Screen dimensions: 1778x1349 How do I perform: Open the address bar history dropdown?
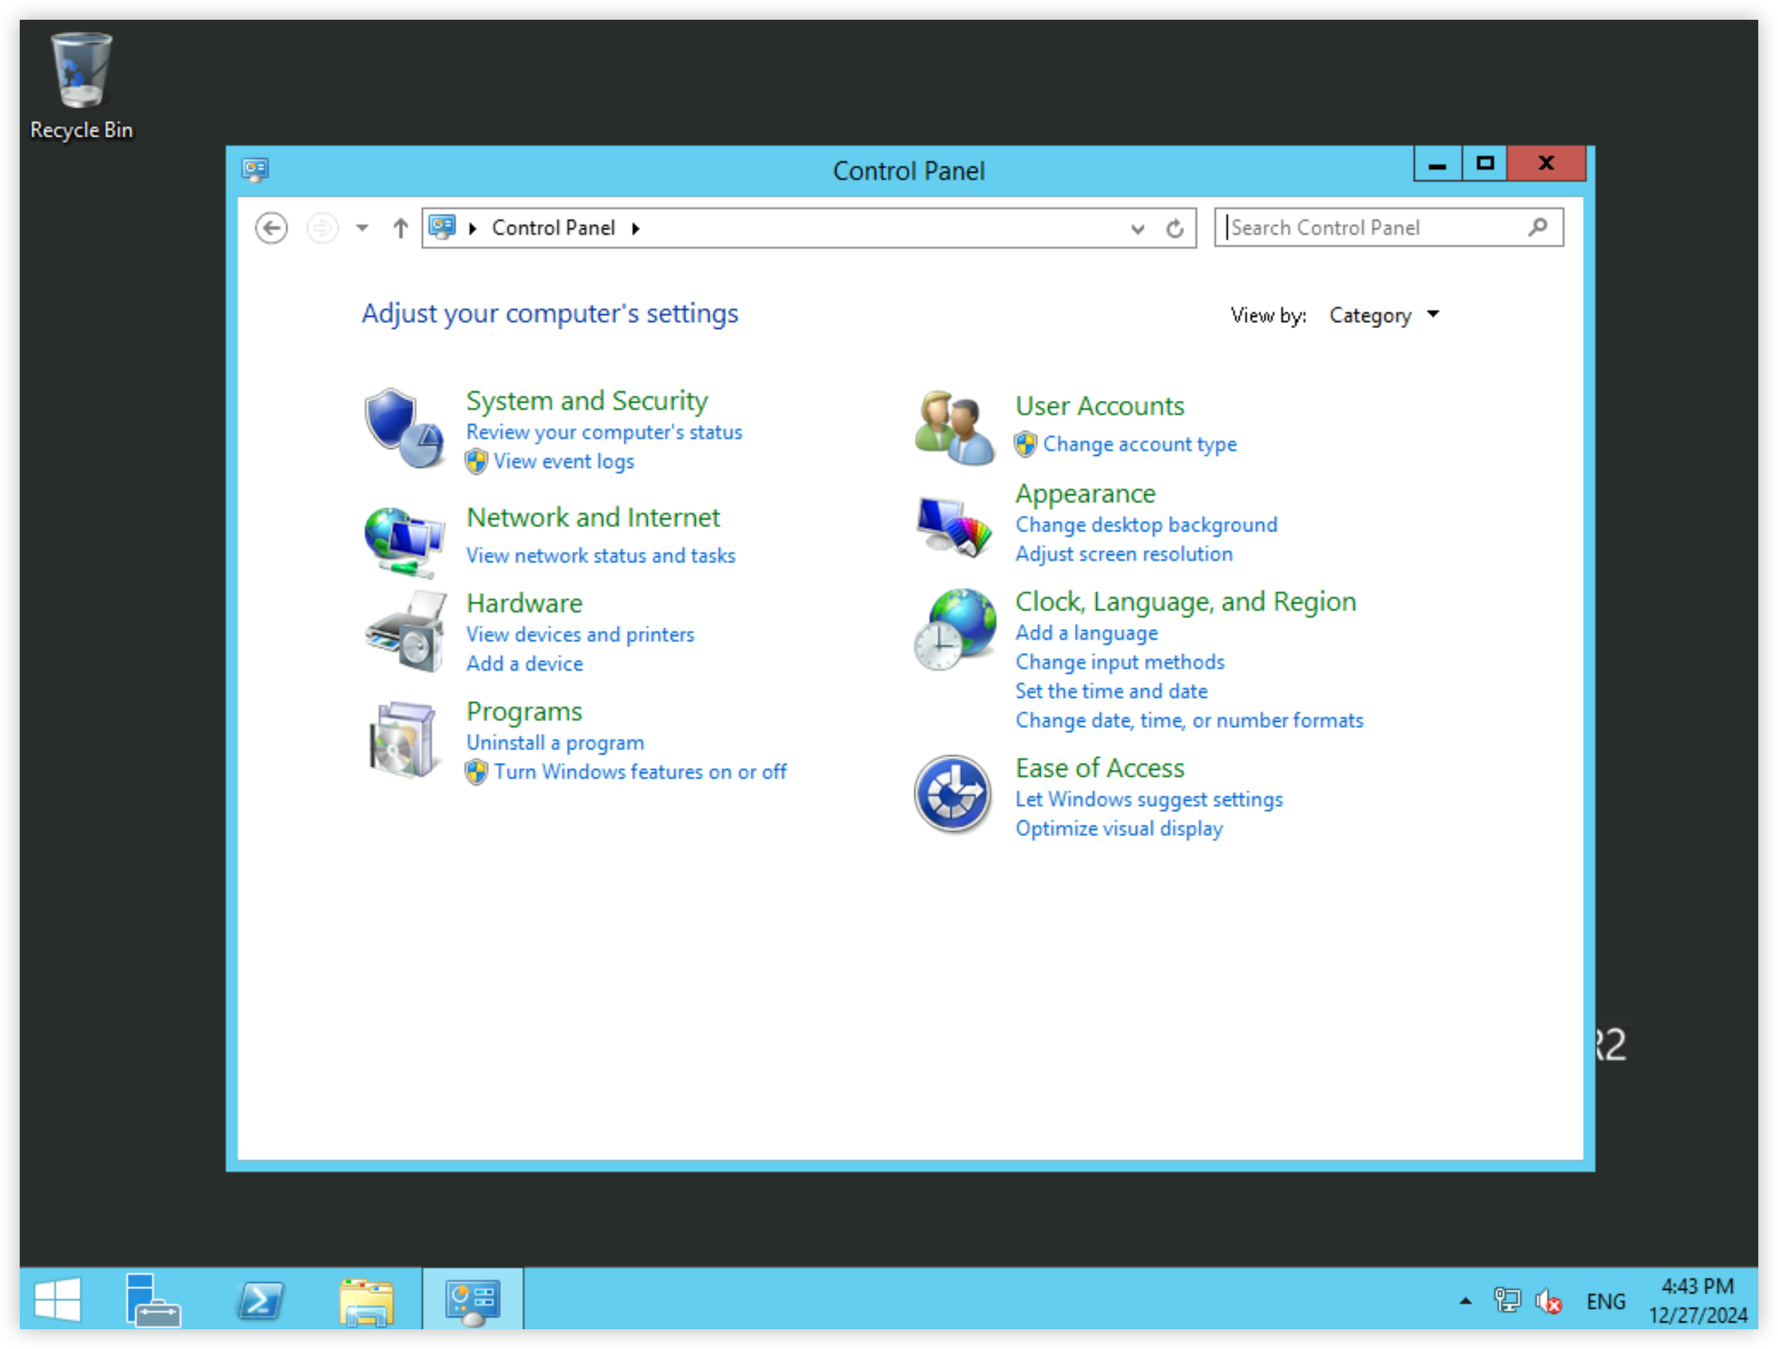(1137, 229)
